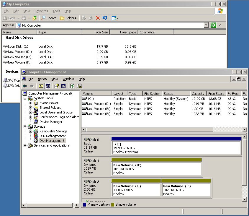
Task: Click the Refresh icon in Computer Management toolbar
Action: click(x=72, y=86)
